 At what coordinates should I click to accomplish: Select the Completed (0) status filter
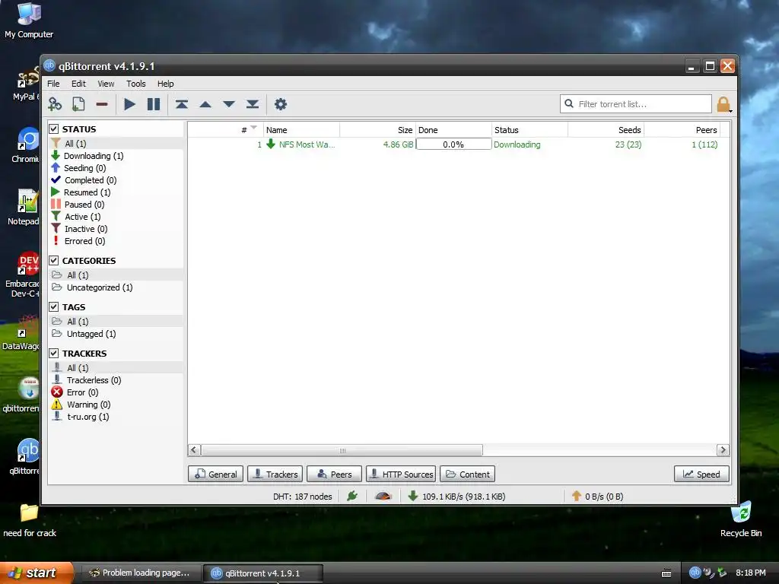[x=91, y=180]
